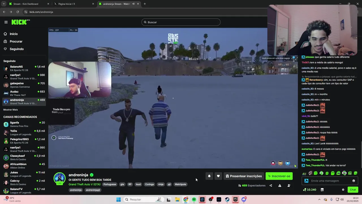Viewport: 362px width, 204px height.
Task: Insert the green crying emote
Action: pos(339,173)
